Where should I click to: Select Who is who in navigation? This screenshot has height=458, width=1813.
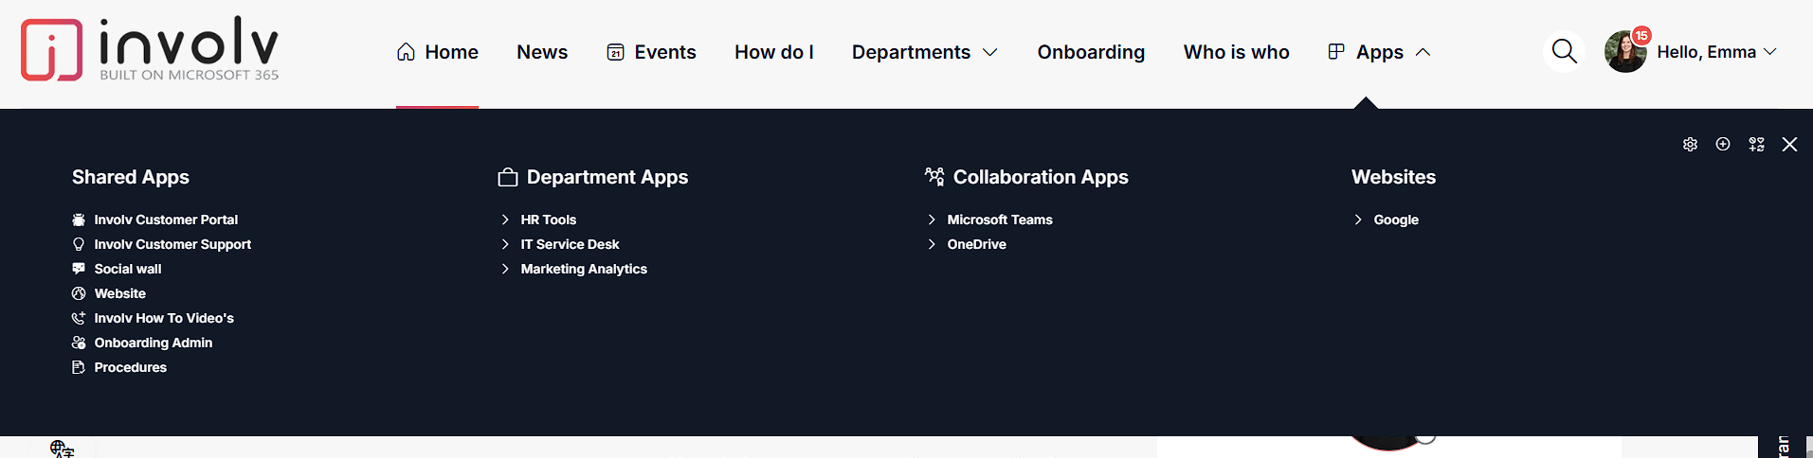coord(1236,52)
